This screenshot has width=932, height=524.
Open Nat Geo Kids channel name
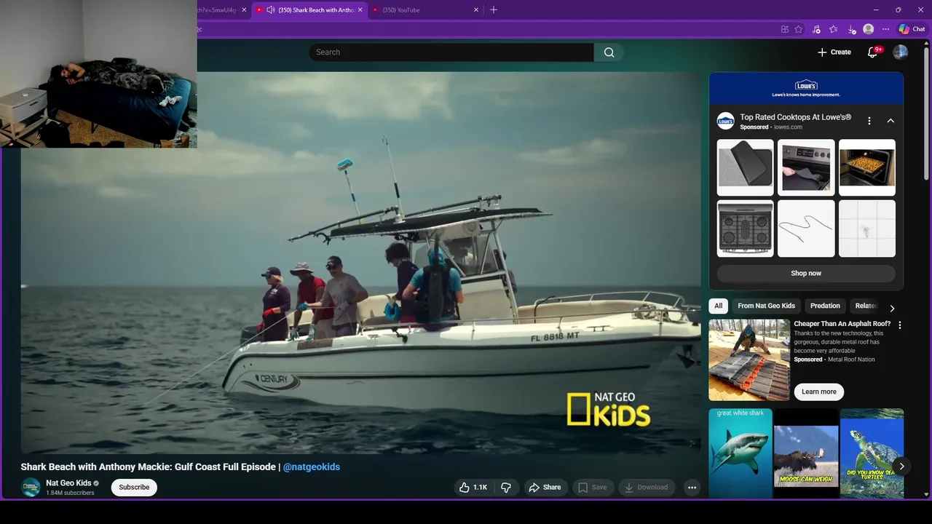[68, 483]
